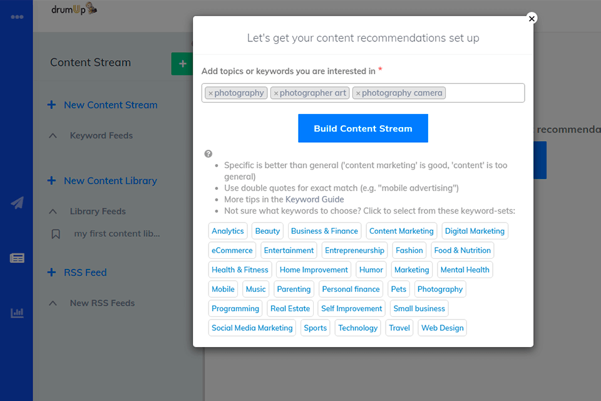
Task: Remove the 'photography' keyword tag
Action: [x=211, y=93]
